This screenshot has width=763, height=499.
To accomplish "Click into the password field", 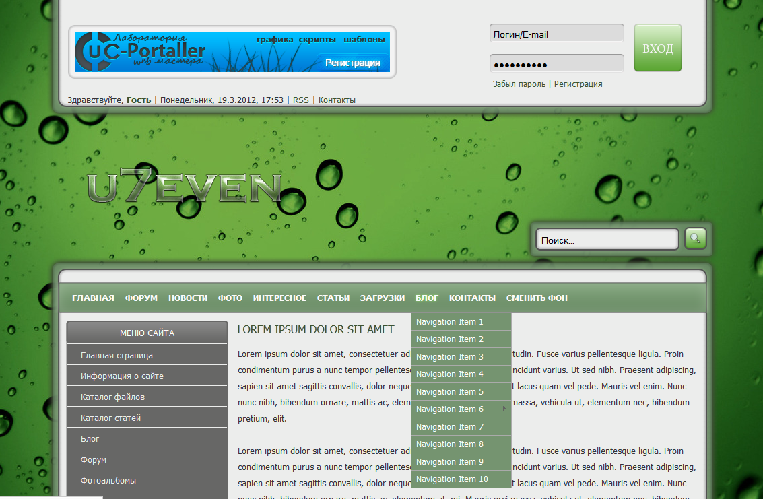I will coord(556,64).
